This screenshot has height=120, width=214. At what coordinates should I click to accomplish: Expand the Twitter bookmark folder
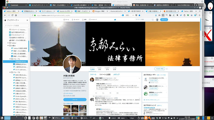(x=8, y=43)
